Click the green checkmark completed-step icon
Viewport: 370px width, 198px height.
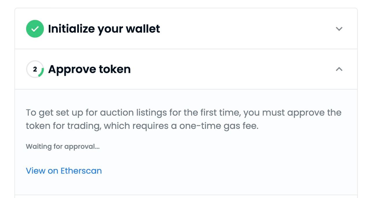[35, 29]
